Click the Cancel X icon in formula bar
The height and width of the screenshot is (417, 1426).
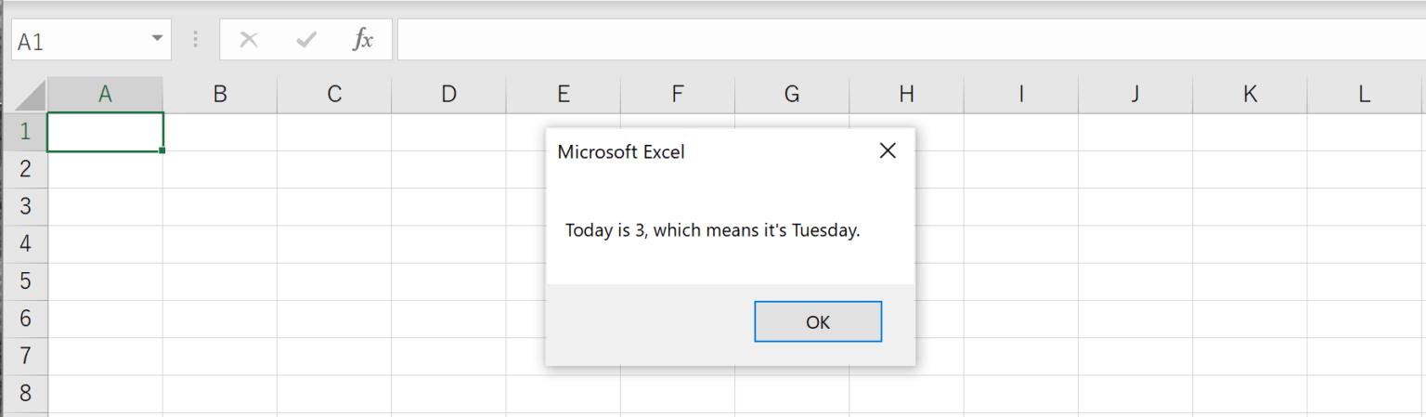coord(248,40)
